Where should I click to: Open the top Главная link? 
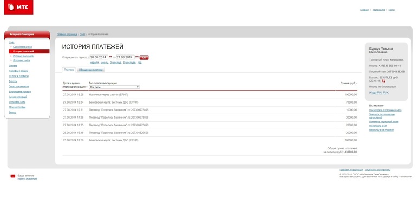point(364,10)
